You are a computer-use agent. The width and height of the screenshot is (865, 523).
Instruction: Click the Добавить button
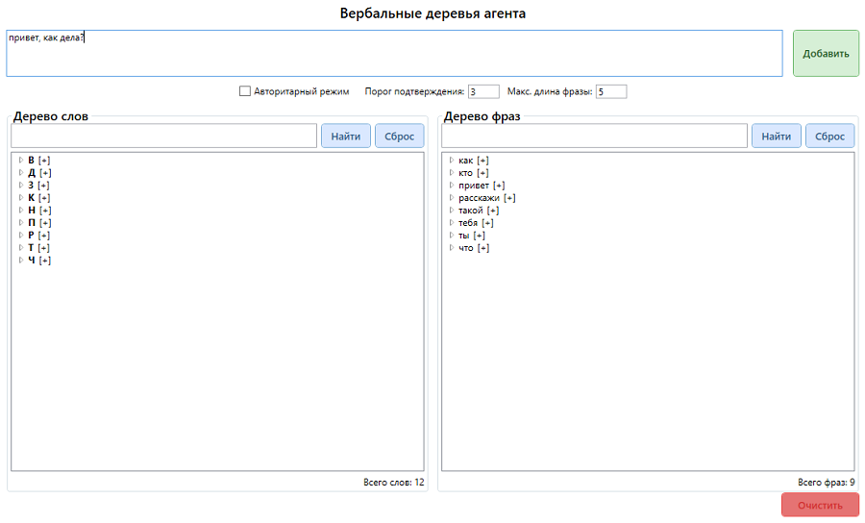[x=826, y=53]
